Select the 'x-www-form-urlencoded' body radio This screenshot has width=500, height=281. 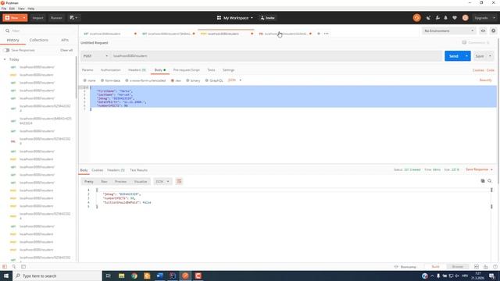(x=127, y=80)
